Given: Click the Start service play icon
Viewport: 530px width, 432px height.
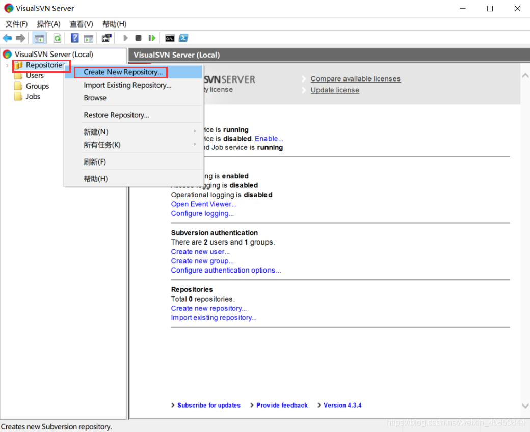Looking at the screenshot, I should point(125,38).
